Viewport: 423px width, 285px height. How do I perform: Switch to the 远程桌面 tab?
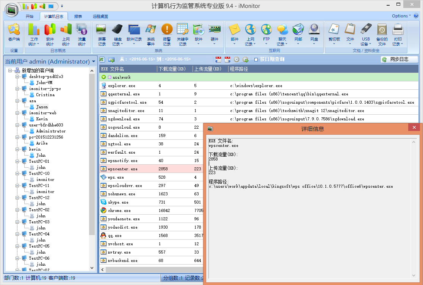pyautogui.click(x=100, y=16)
